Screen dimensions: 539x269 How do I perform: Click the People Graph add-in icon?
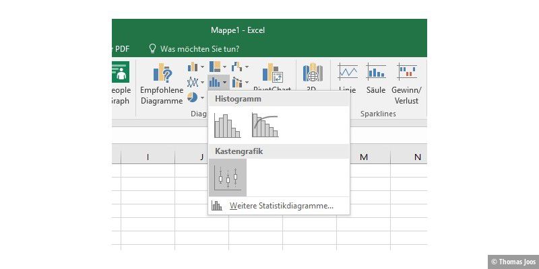click(120, 84)
